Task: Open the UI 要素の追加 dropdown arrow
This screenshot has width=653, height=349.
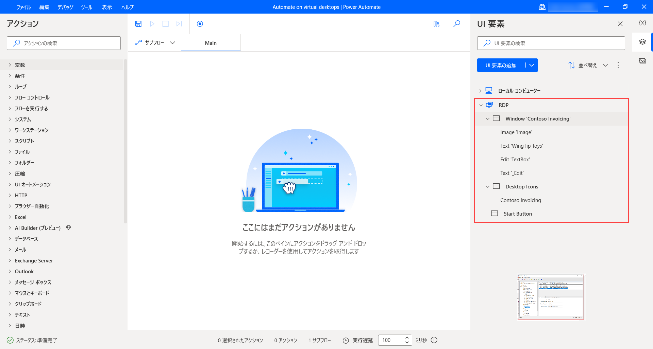Action: (x=532, y=65)
